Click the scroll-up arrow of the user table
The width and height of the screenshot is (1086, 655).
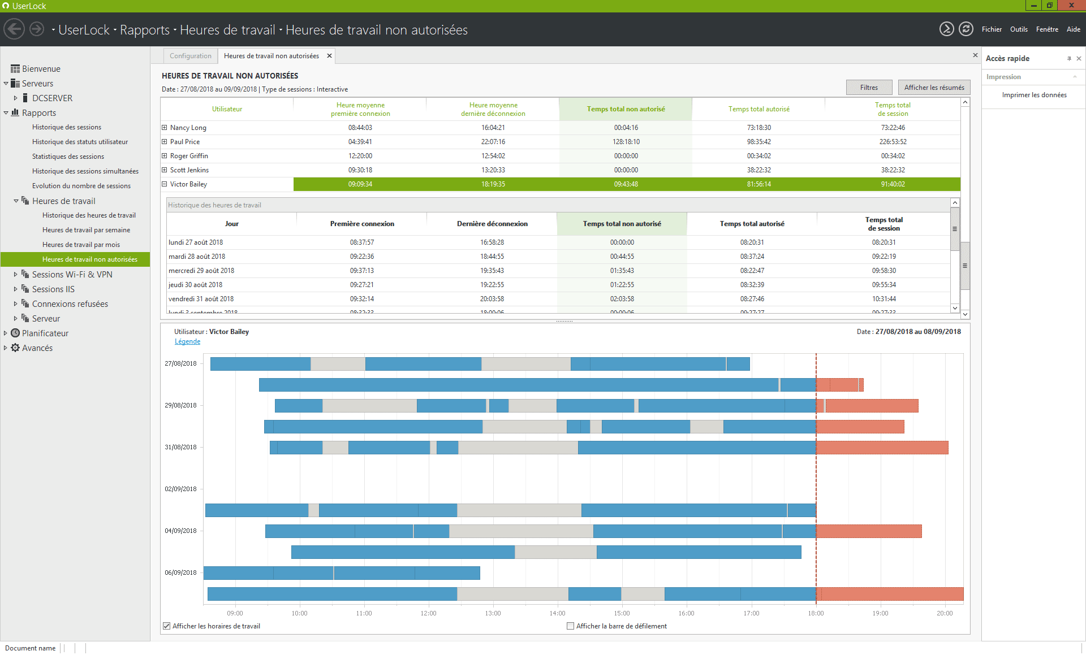966,102
